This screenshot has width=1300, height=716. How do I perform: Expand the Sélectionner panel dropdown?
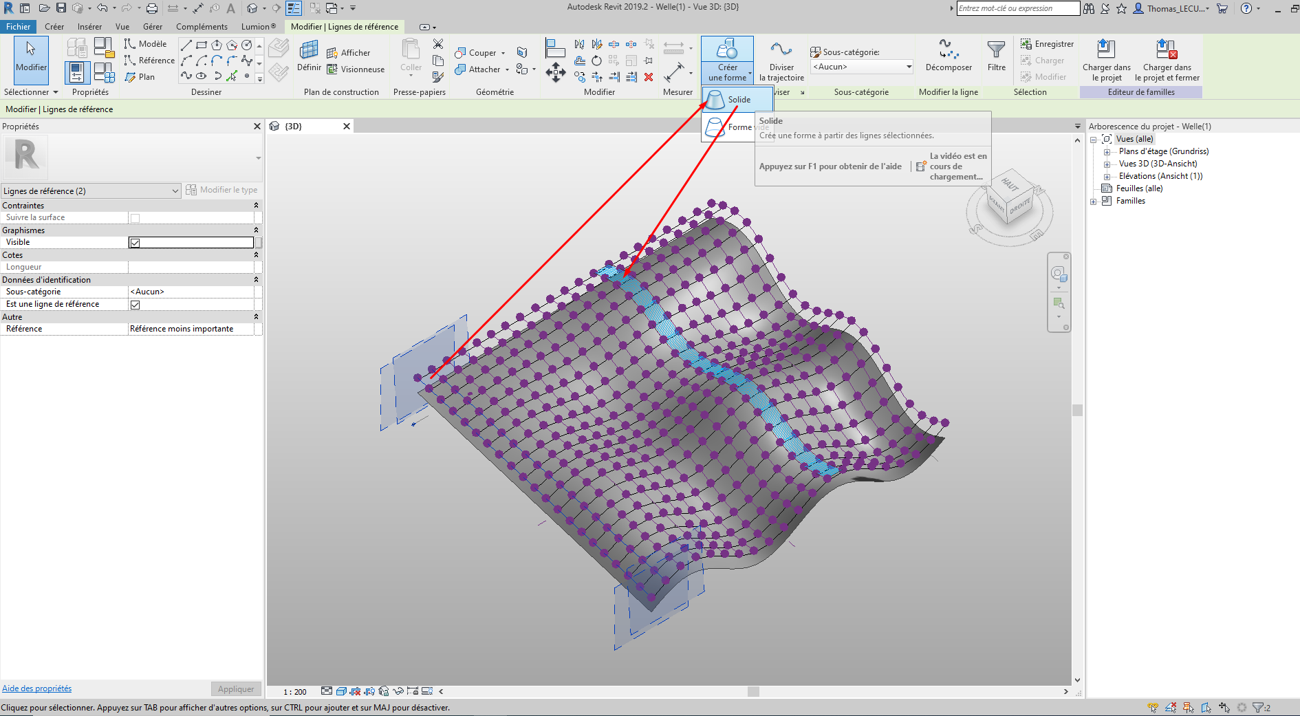31,92
